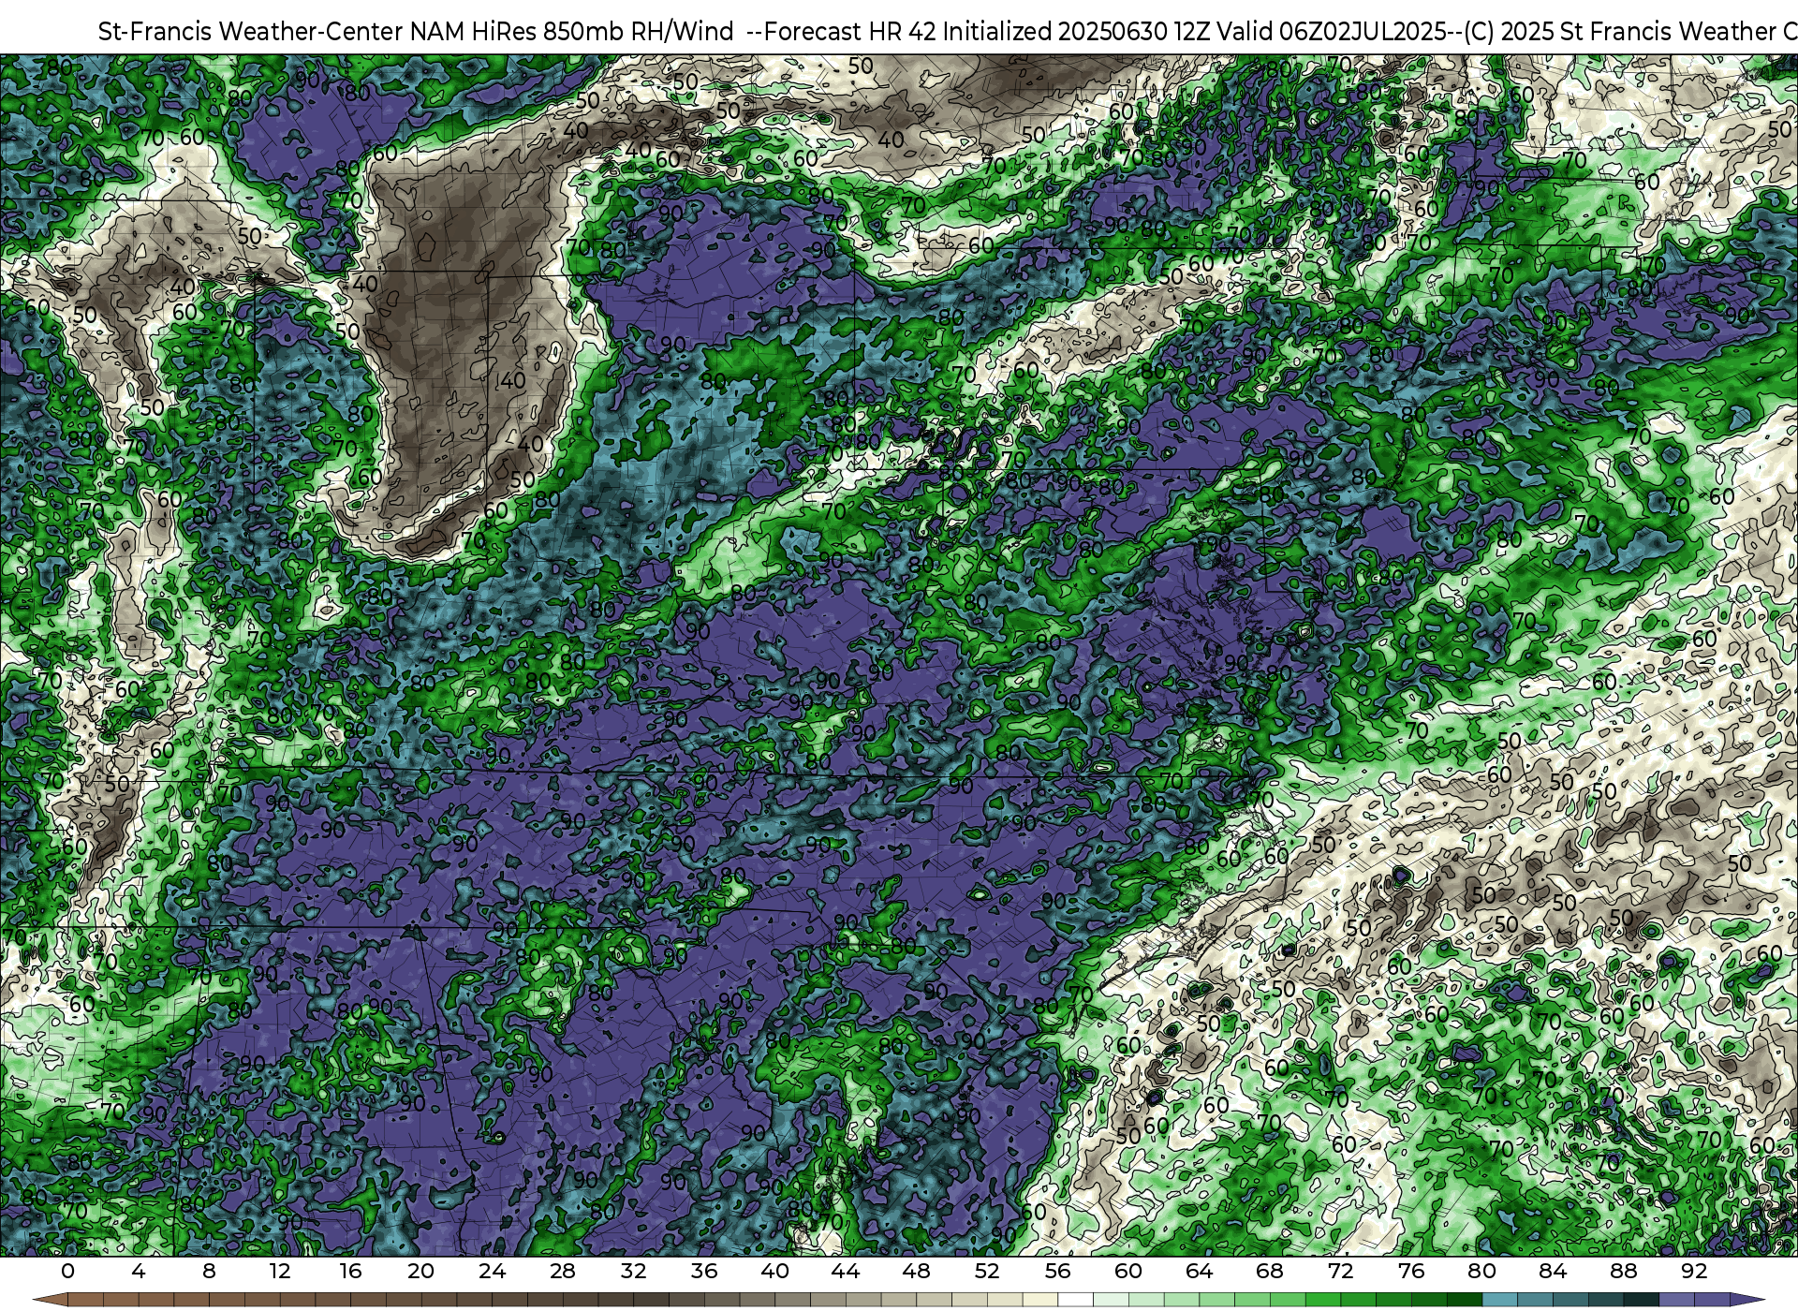1798x1311 pixels.
Task: Click the '8' colorbar tick label
Action: pos(209,1271)
